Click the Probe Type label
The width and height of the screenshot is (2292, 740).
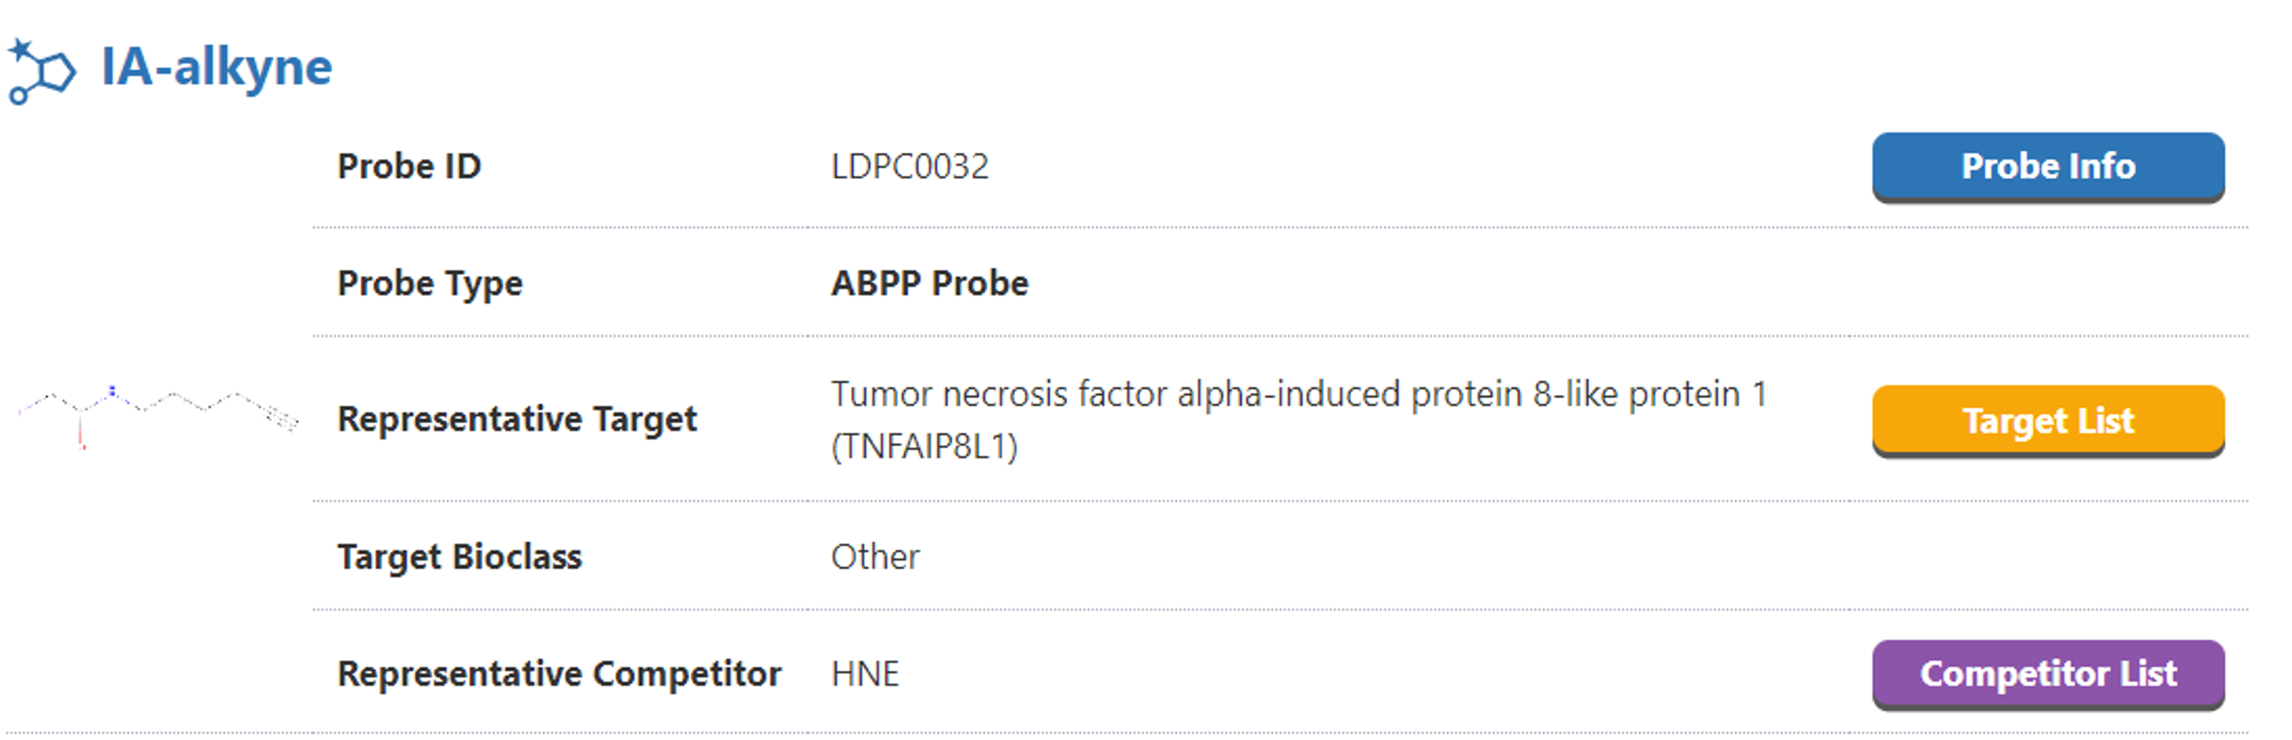[x=430, y=283]
